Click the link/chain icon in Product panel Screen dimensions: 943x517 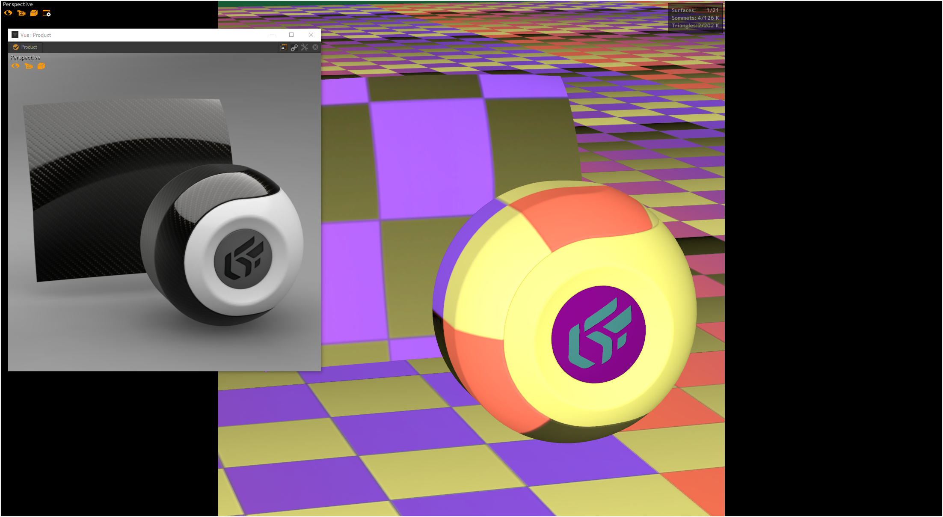pyautogui.click(x=295, y=47)
